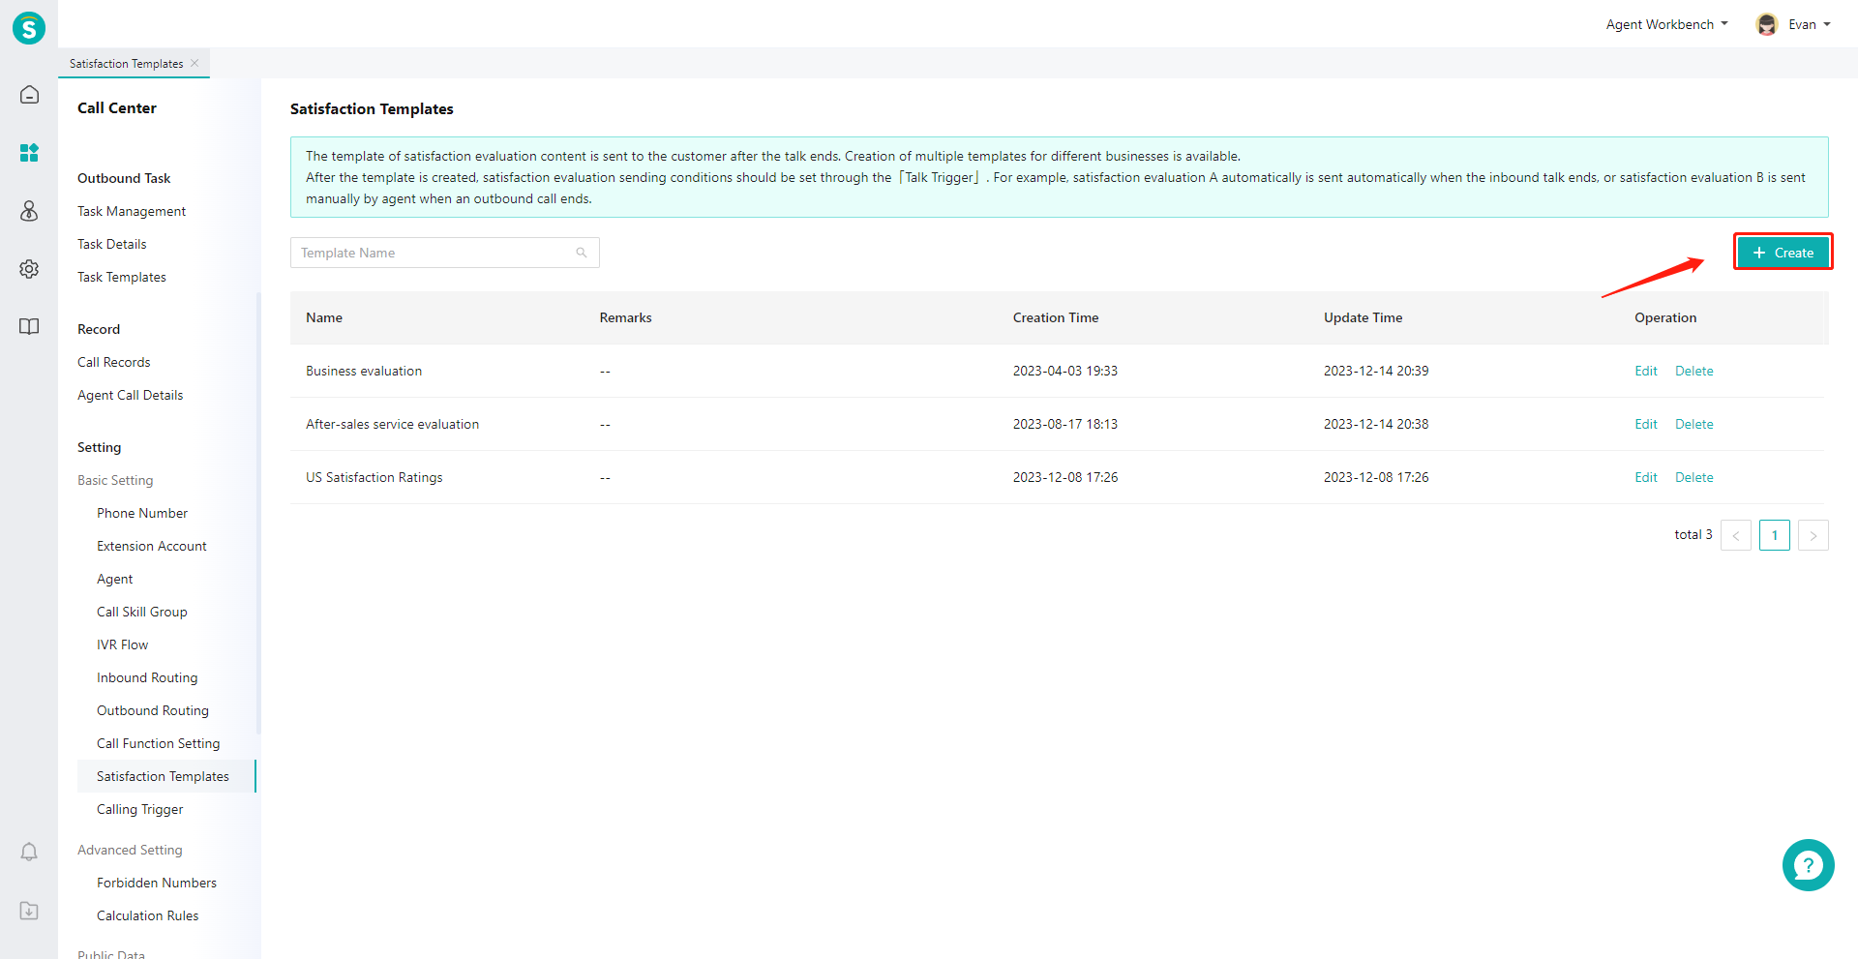Open Task Templates menu item
The height and width of the screenshot is (959, 1858).
122,277
